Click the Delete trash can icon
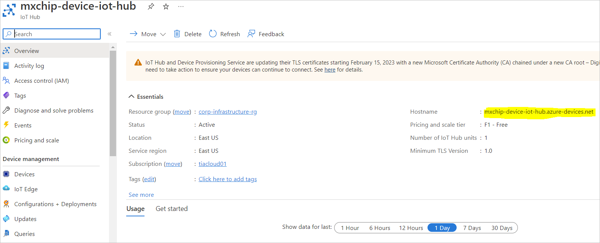Screen dimensions: 600x243 177,34
